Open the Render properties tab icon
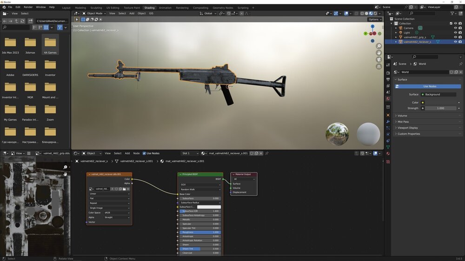This screenshot has height=261, width=465. click(x=388, y=73)
